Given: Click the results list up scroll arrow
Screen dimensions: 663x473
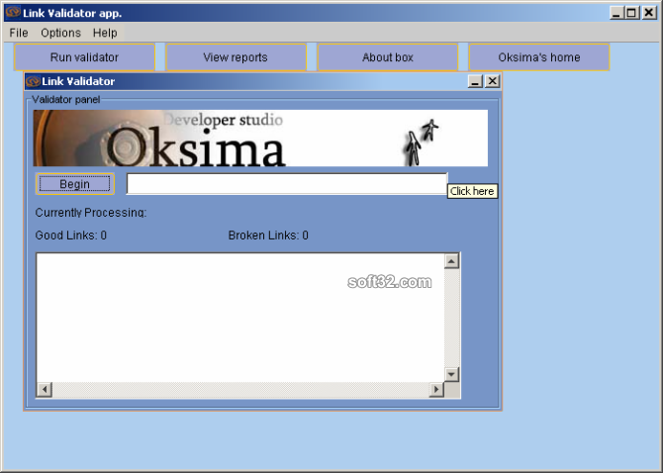Looking at the screenshot, I should point(452,261).
